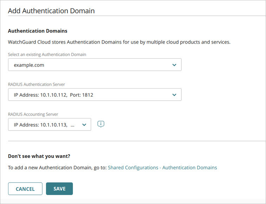Screen dimensions: 266x204
Task: Click 'Select an existing Authentication Domain' label
Action: point(47,55)
